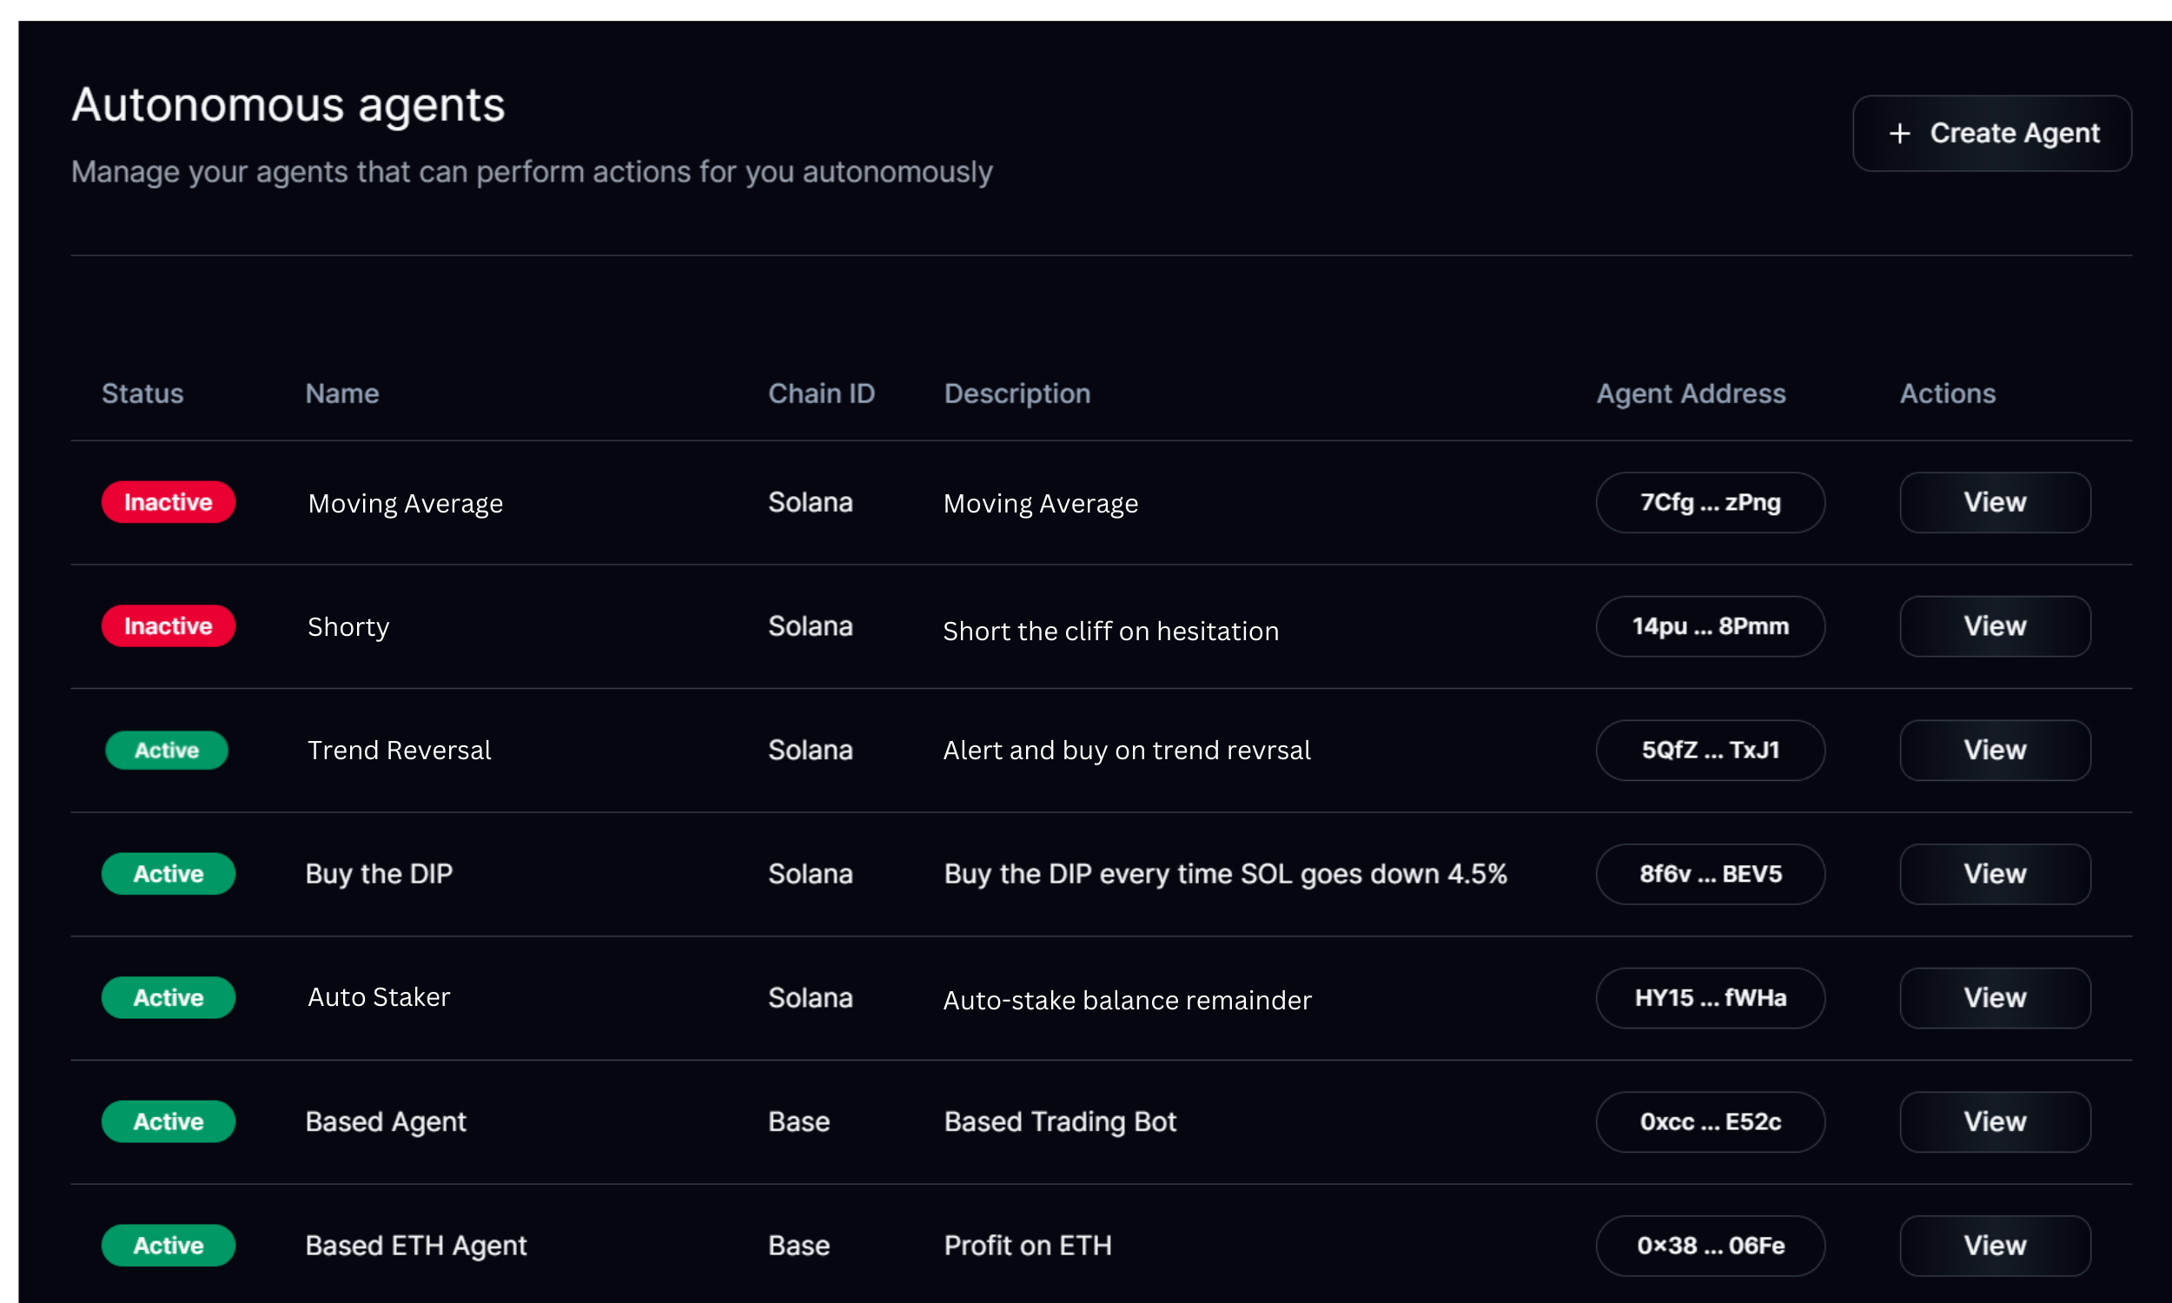Screen dimensions: 2172x1303
Task: View the Based Agent row
Action: pos(1994,1121)
